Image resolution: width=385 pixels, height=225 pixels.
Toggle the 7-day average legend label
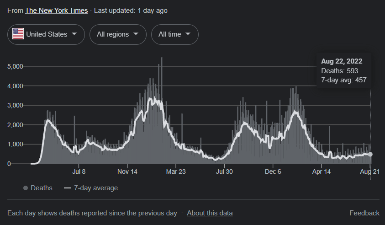pyautogui.click(x=95, y=188)
